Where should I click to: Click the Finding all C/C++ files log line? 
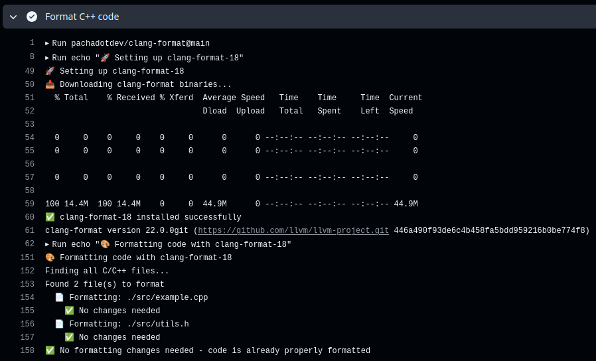click(107, 271)
